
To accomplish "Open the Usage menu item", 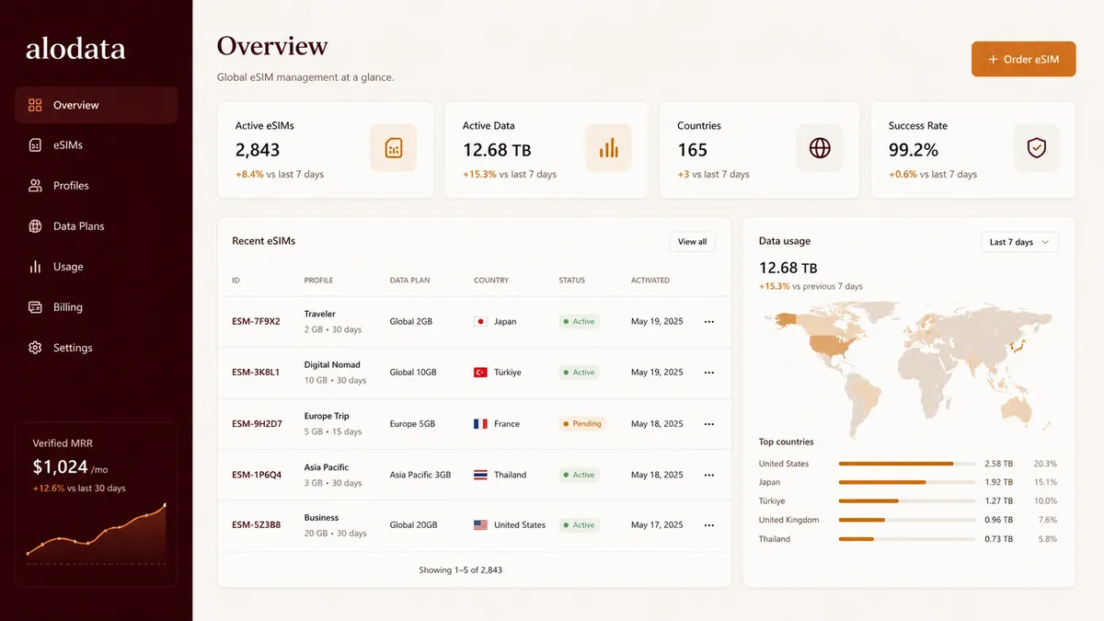I will pyautogui.click(x=97, y=267).
